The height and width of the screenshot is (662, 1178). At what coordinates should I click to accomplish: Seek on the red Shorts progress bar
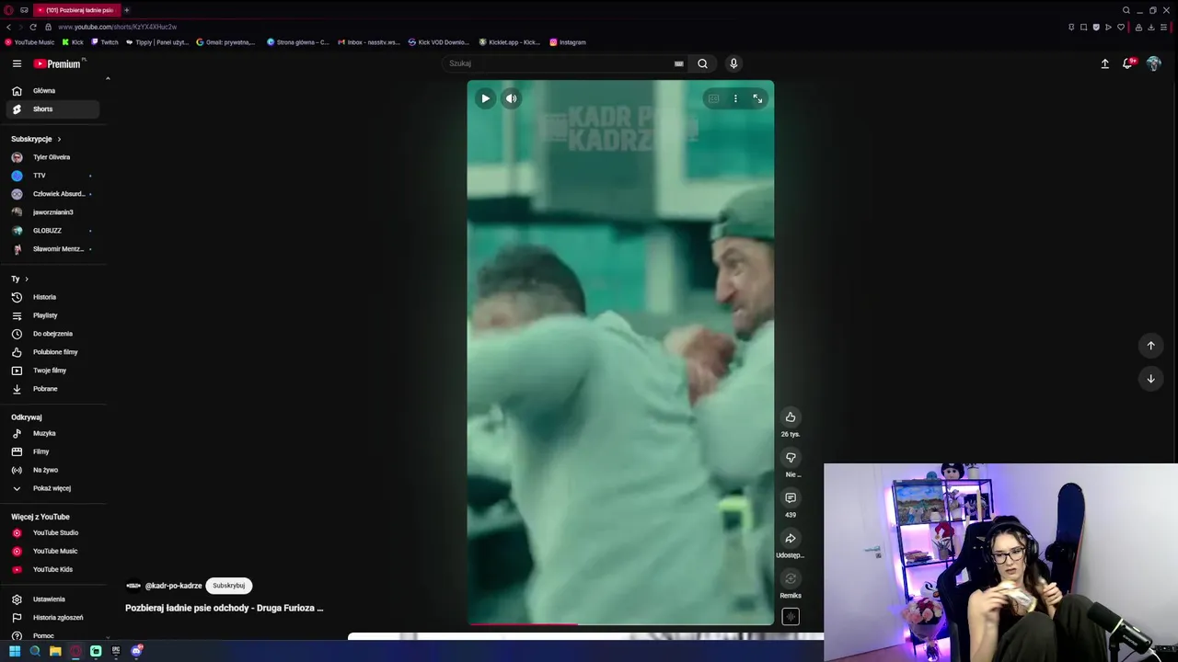point(620,623)
